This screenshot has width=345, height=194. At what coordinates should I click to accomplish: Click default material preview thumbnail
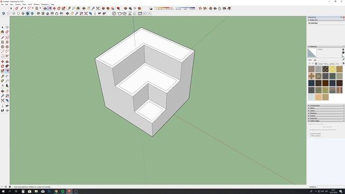pyautogui.click(x=312, y=53)
